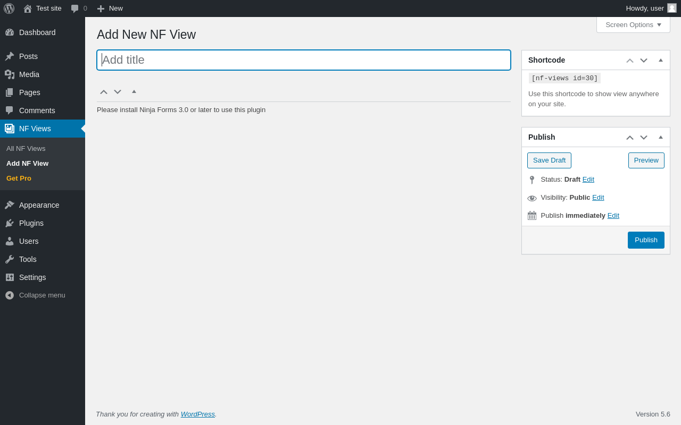The width and height of the screenshot is (681, 425).
Task: Click the Pages icon in the sidebar
Action: pos(10,92)
